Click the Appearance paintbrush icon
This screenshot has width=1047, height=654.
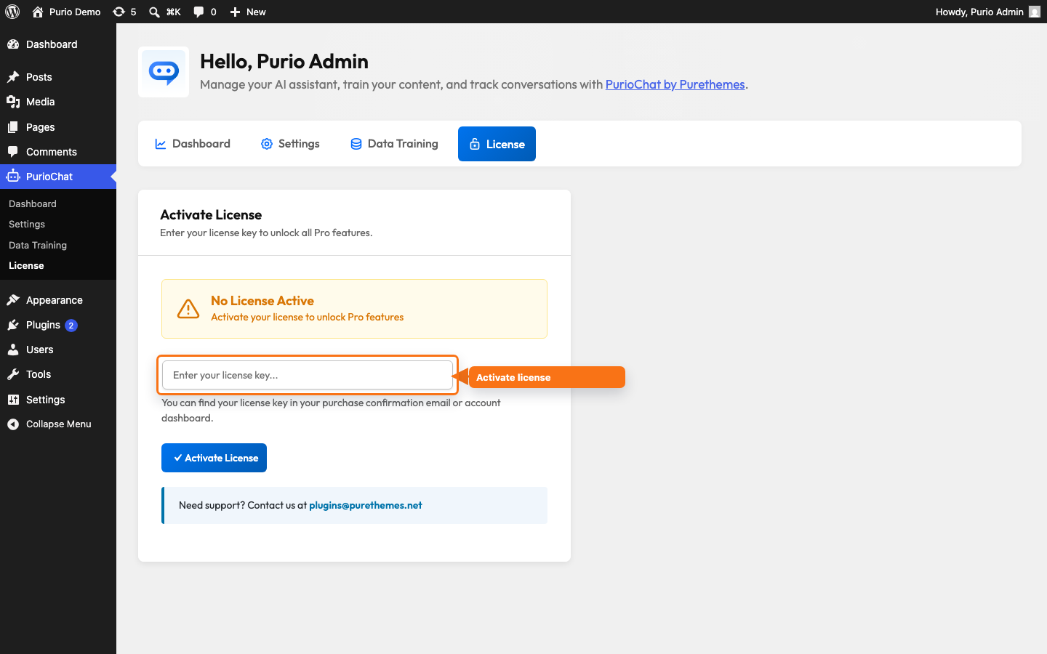pyautogui.click(x=13, y=300)
